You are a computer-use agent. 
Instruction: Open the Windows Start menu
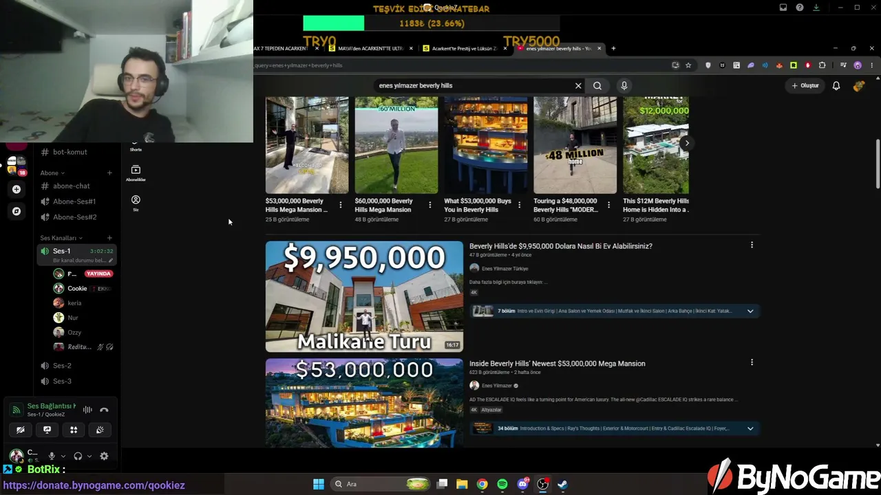[319, 484]
